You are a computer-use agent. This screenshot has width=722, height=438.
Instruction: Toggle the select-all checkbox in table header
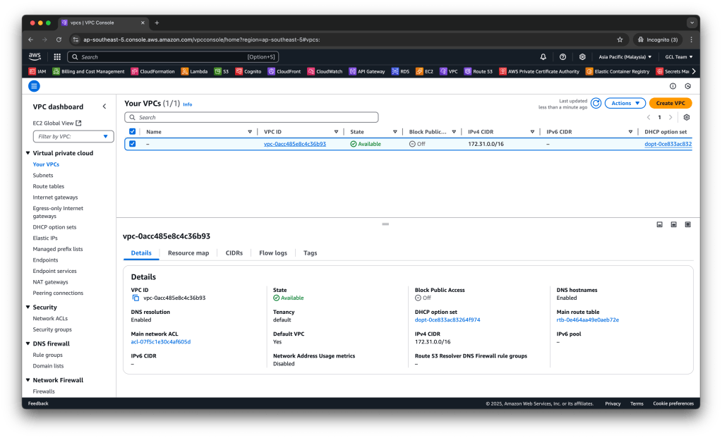(132, 132)
